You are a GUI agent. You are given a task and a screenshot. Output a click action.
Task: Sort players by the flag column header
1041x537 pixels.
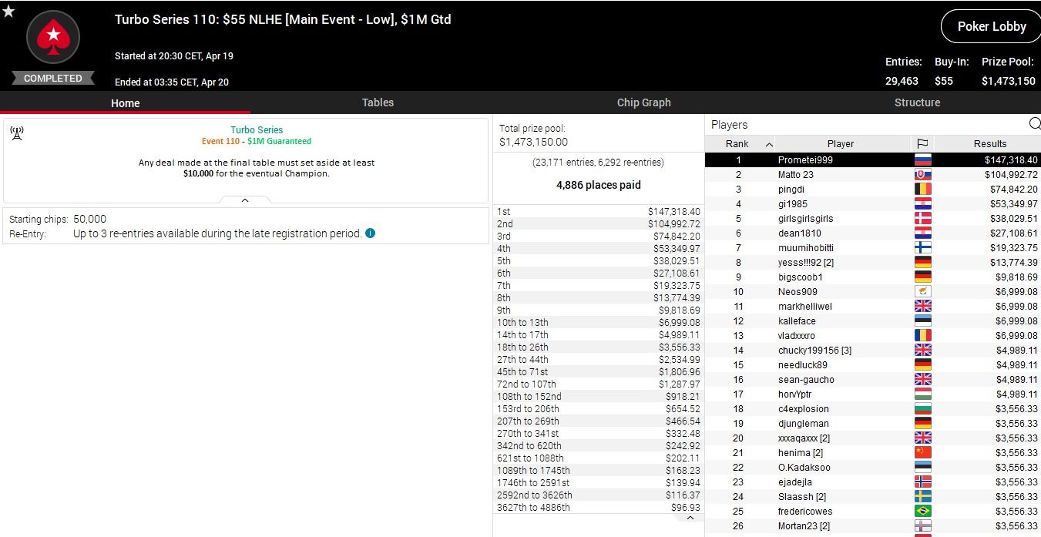point(922,143)
